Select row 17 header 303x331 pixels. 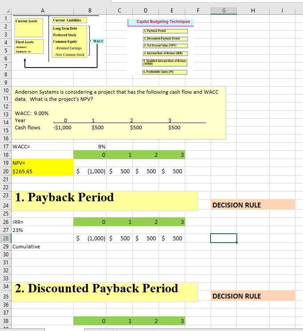point(6,147)
